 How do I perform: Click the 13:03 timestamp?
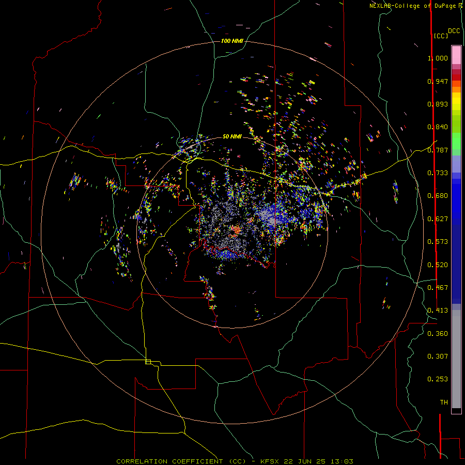click(x=342, y=461)
